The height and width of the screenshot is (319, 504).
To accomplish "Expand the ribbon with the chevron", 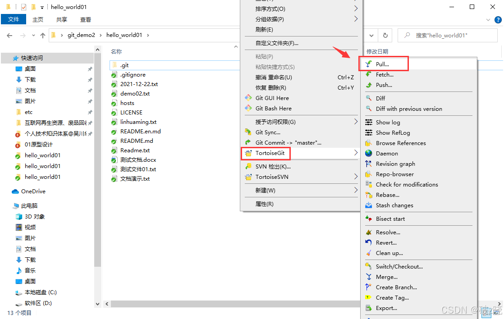I will tap(488, 20).
